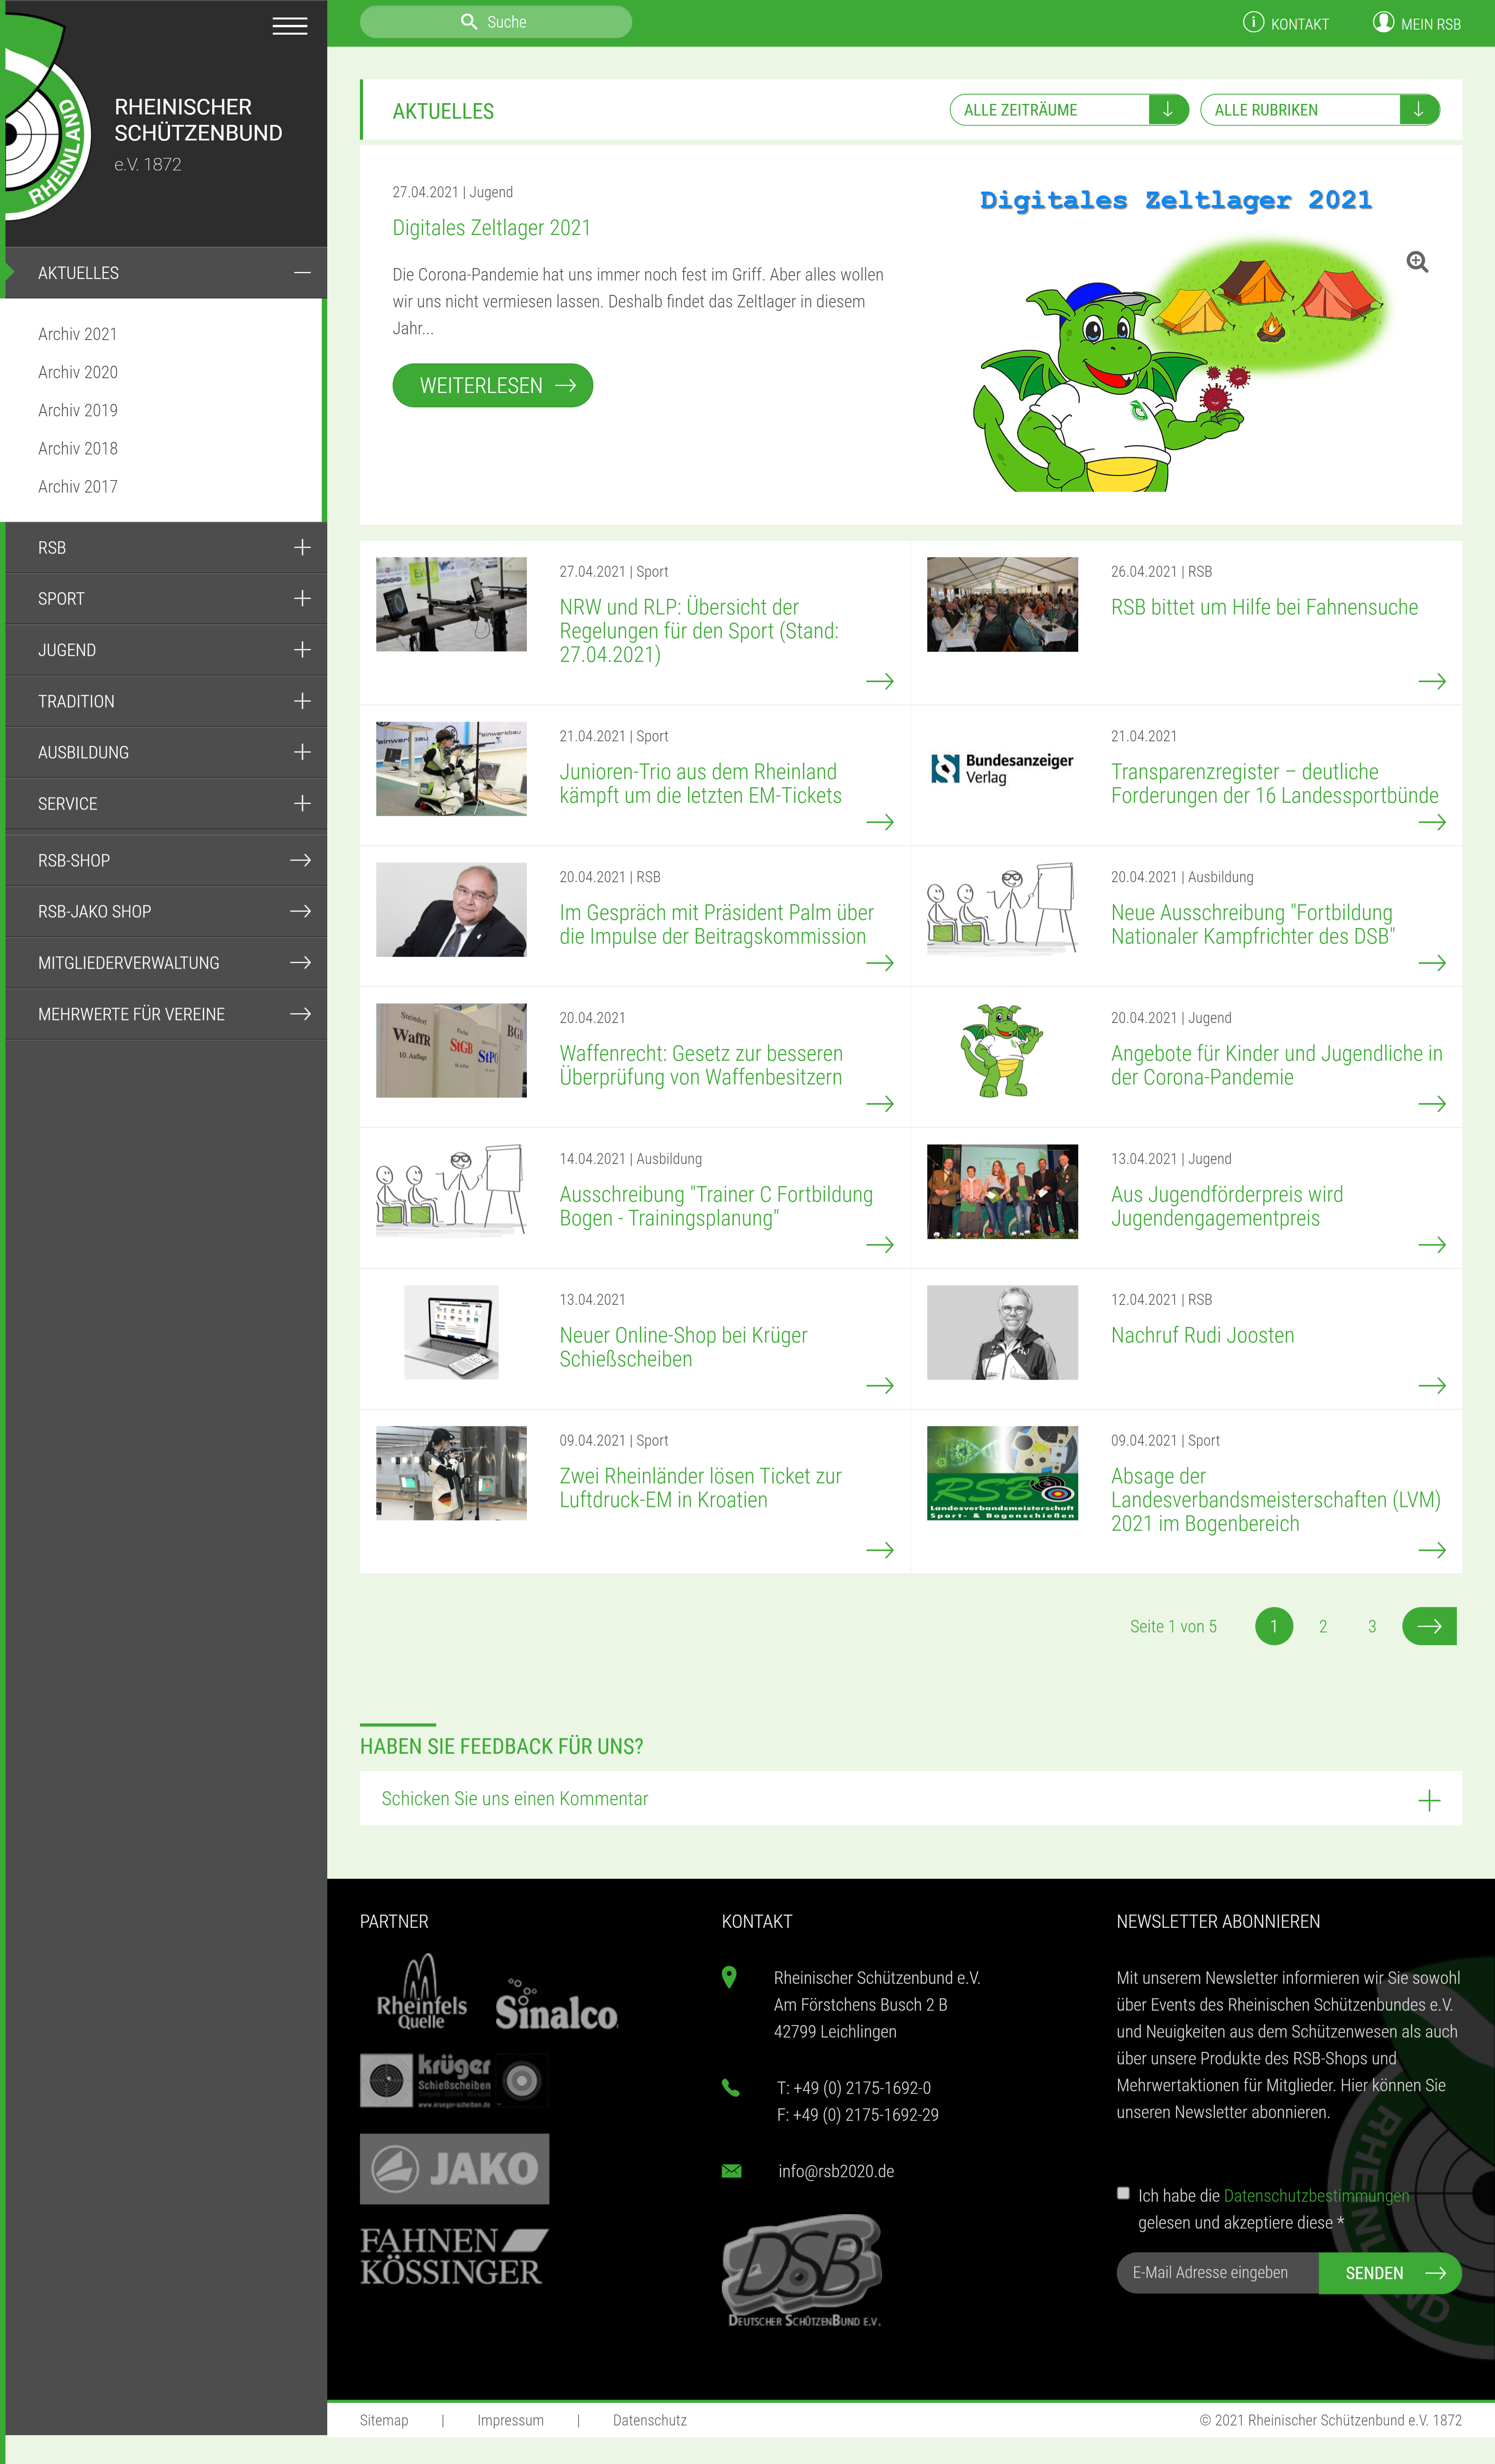Open Archiv 2021 submenu item
The height and width of the screenshot is (2464, 1495).
pos(78,334)
